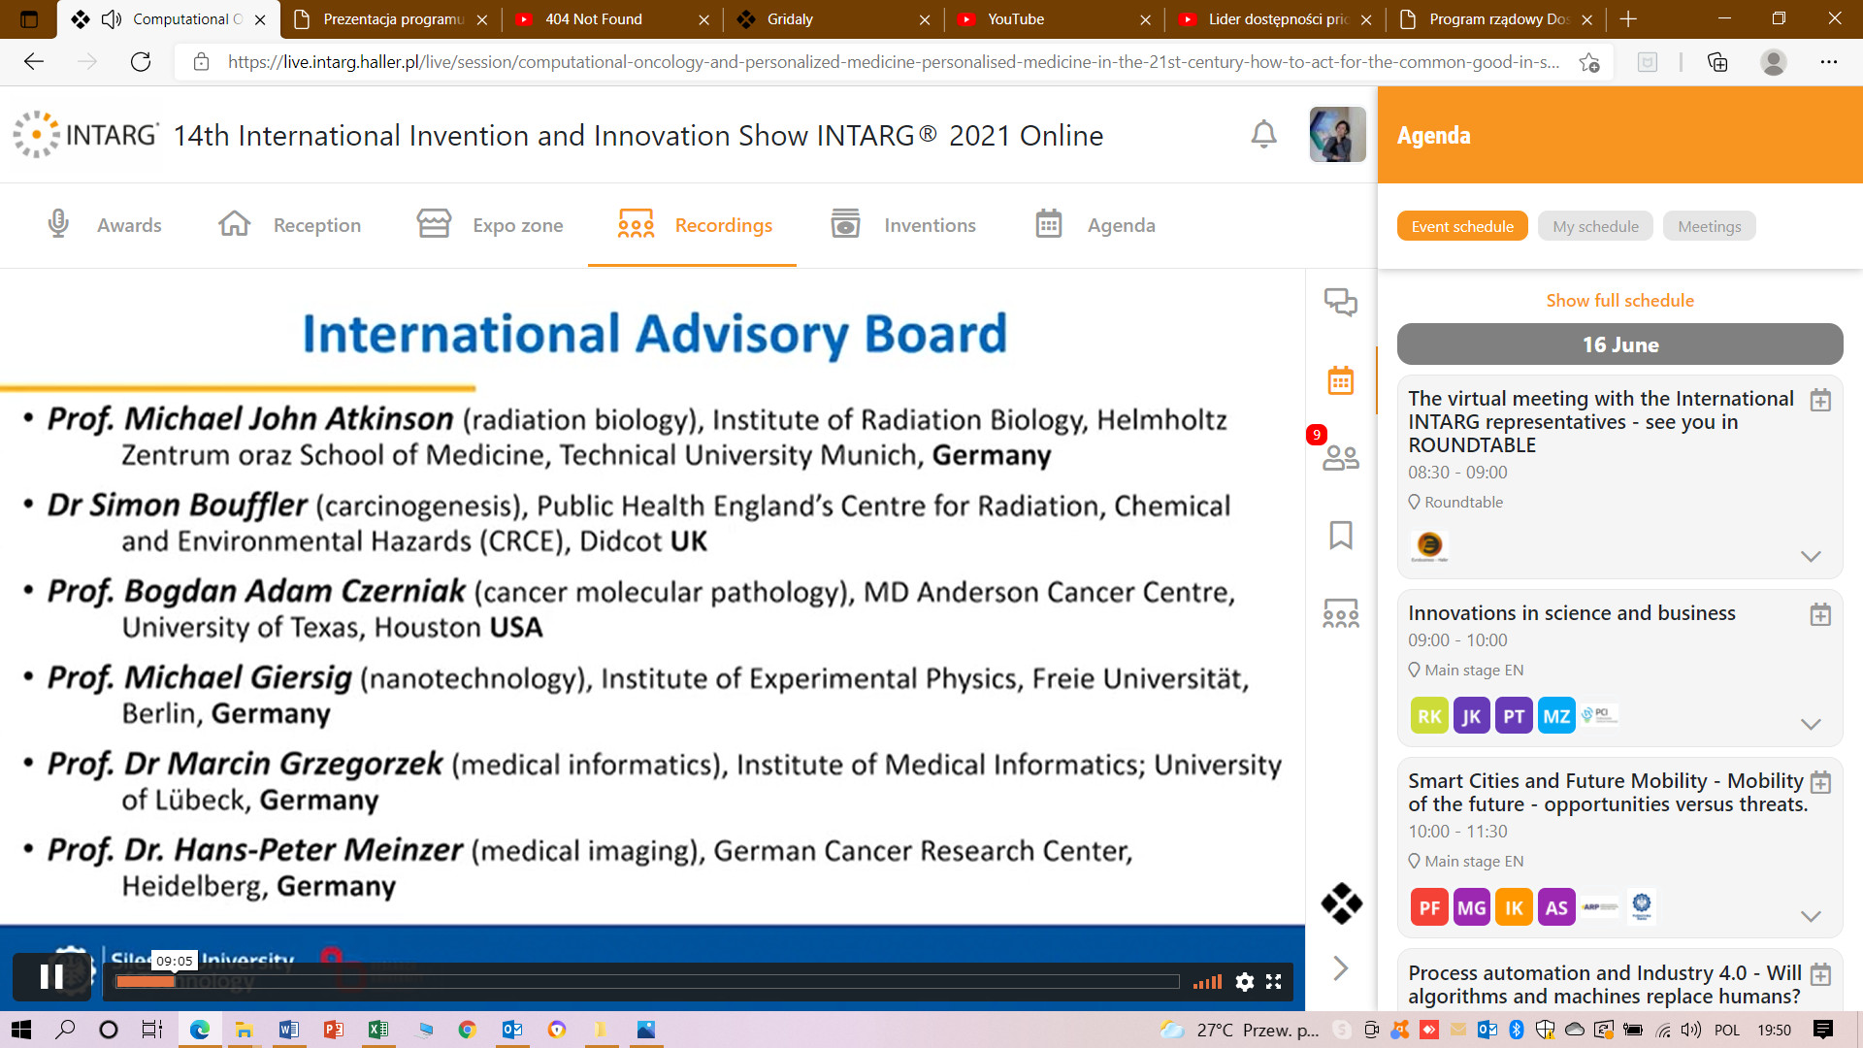Switch to Meetings view
This screenshot has height=1048, width=1863.
pos(1709,226)
